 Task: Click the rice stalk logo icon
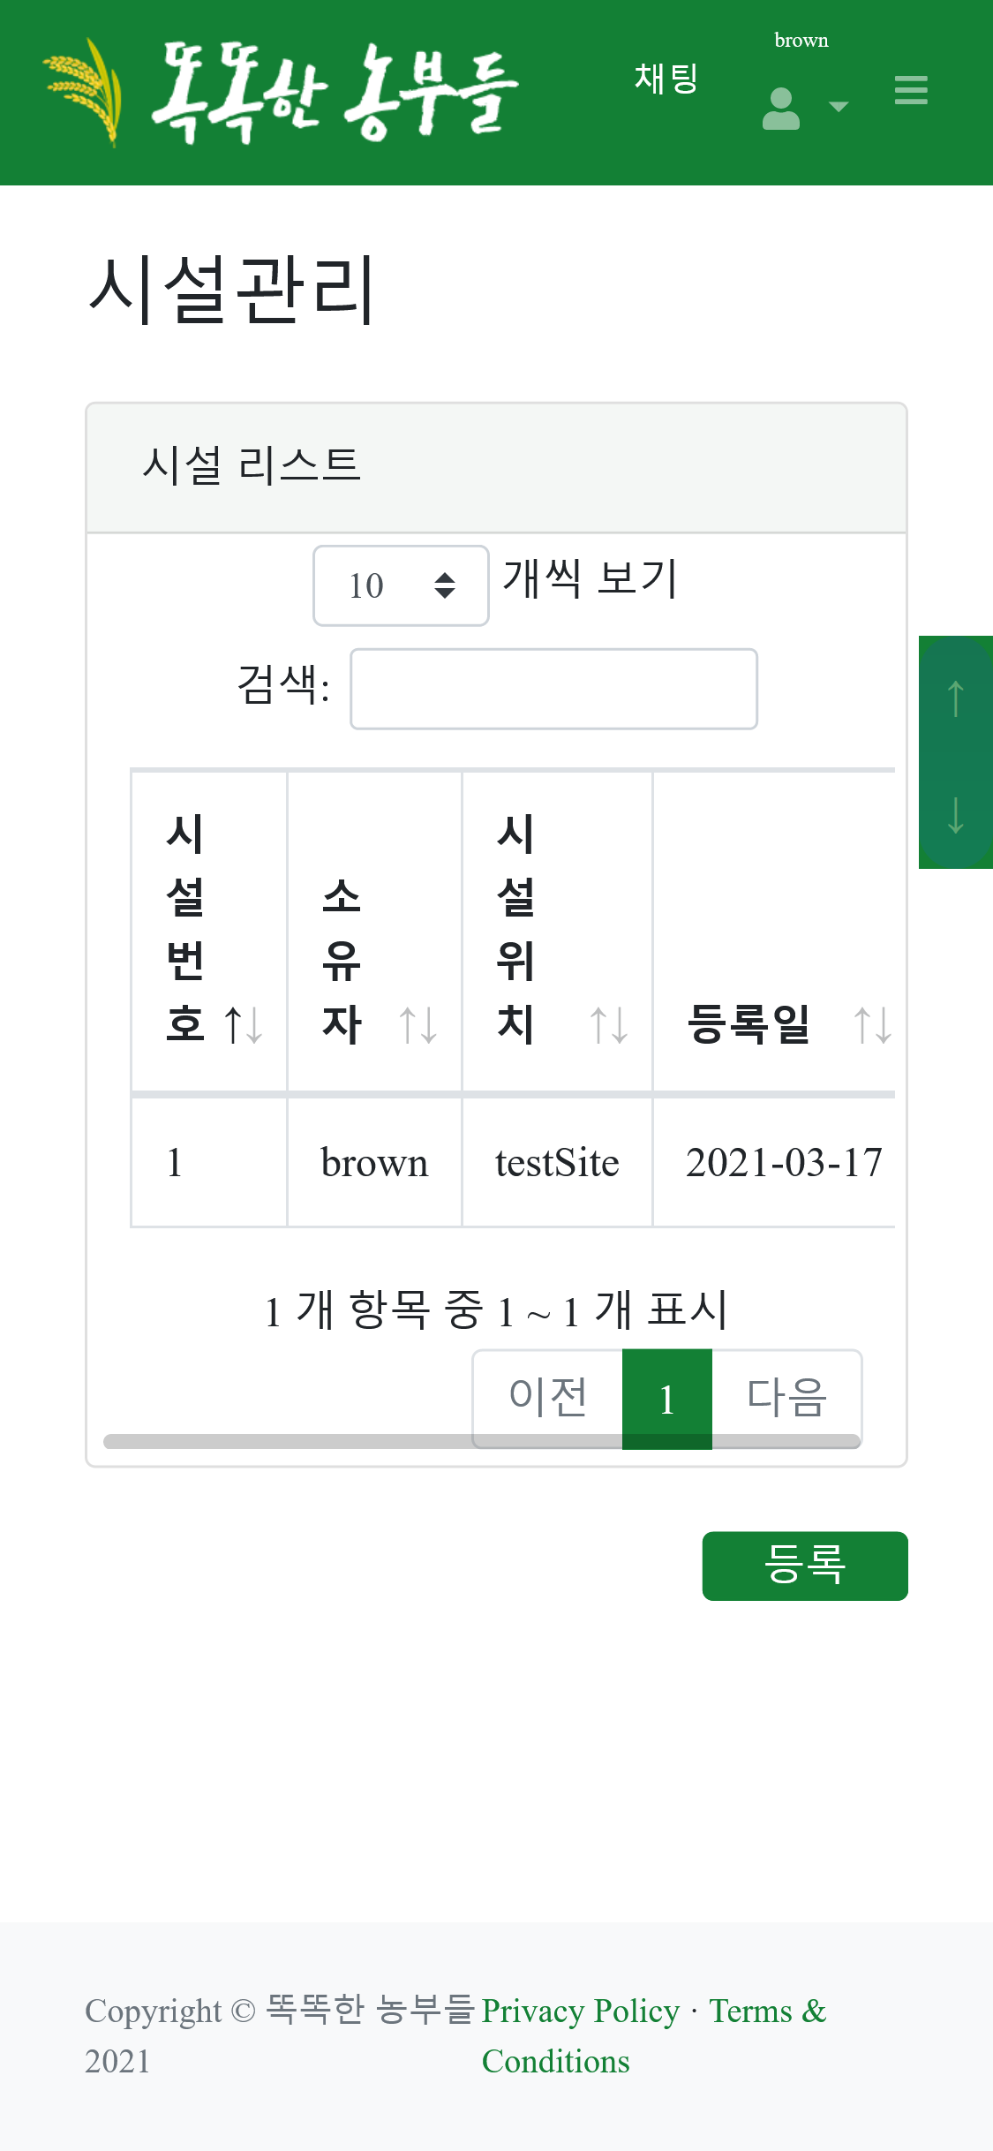pyautogui.click(x=84, y=93)
